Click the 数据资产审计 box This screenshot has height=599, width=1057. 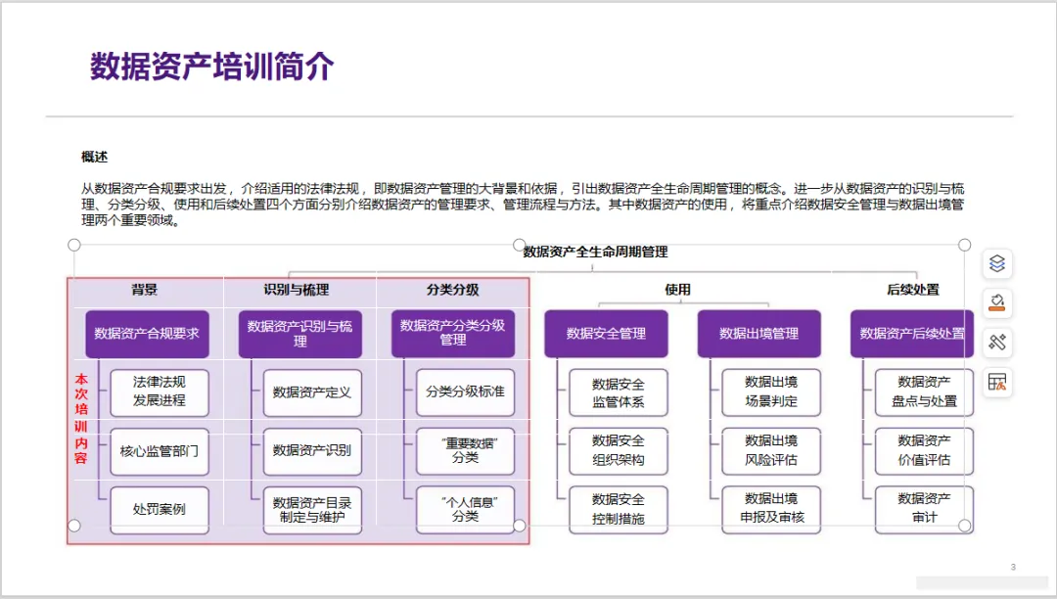coord(924,510)
